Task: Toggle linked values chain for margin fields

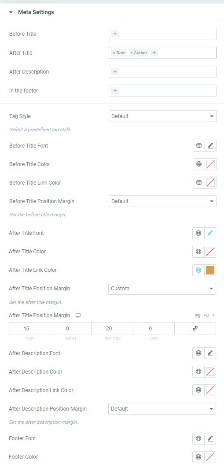Action: click(195, 329)
